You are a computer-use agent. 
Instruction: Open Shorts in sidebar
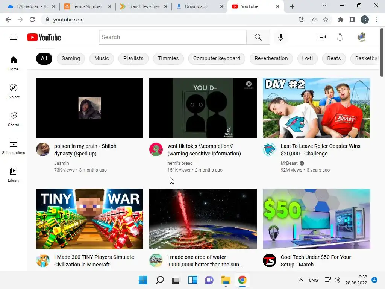(14, 119)
